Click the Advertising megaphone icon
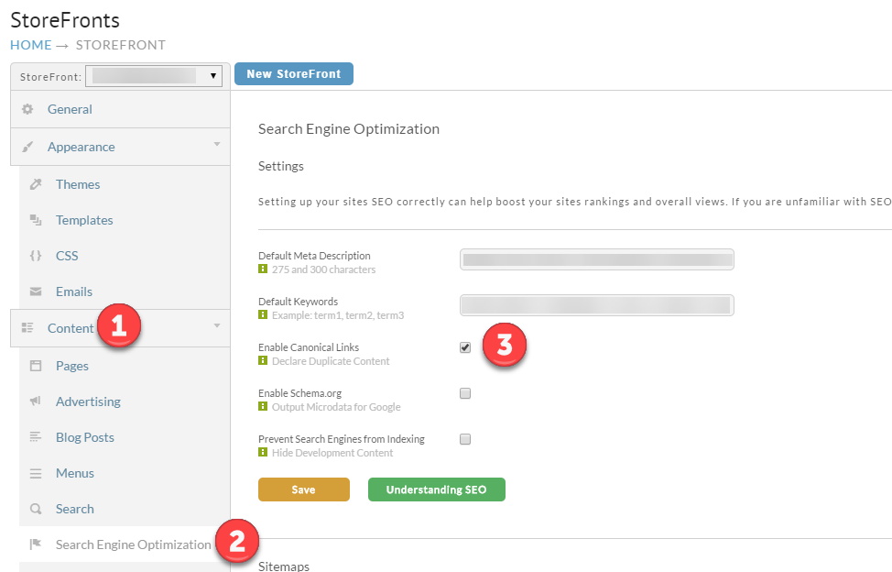The height and width of the screenshot is (572, 892). pos(36,401)
